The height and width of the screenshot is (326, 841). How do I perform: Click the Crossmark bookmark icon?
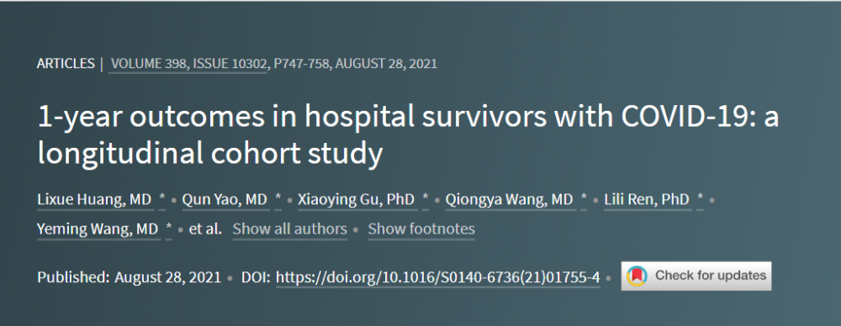pos(637,276)
